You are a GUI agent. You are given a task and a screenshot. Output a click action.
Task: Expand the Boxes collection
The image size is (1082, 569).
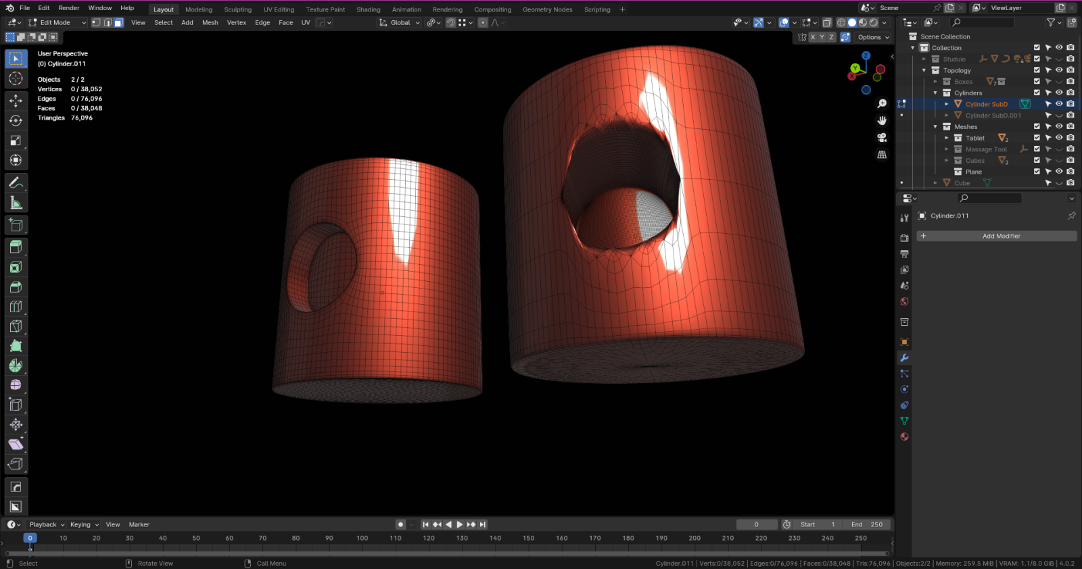(935, 82)
